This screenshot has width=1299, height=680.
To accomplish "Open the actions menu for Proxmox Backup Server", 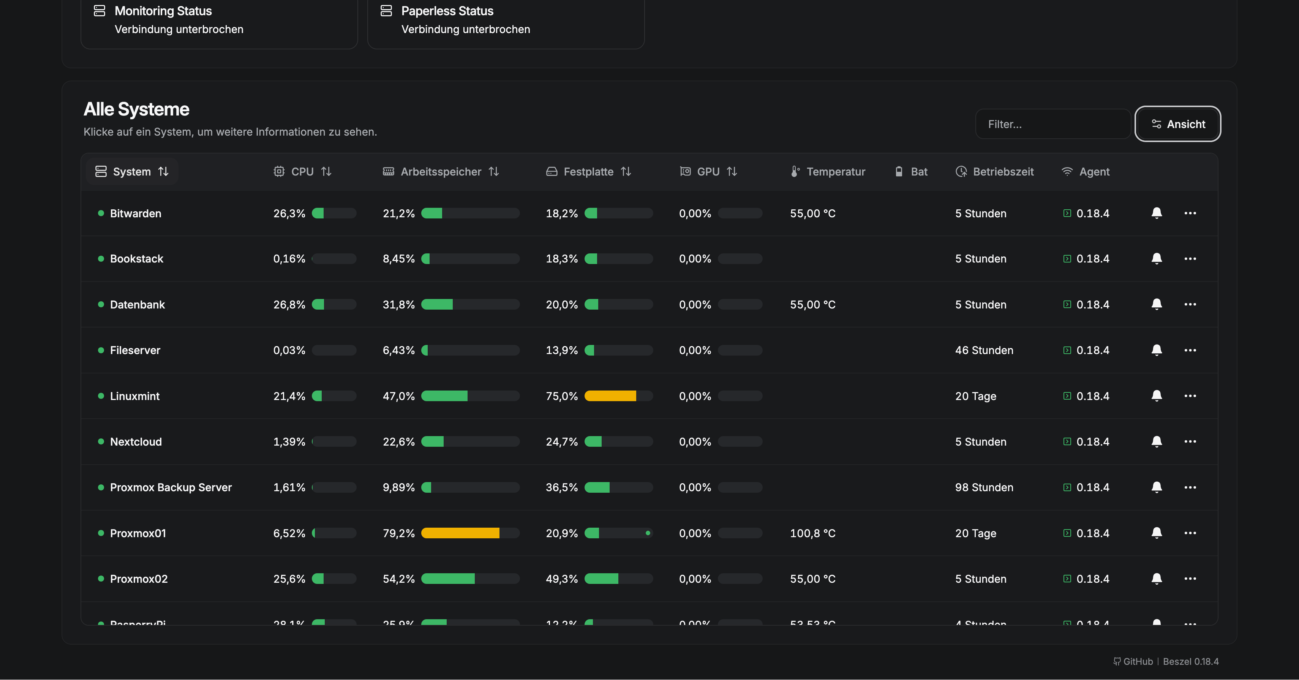I will click(1191, 487).
